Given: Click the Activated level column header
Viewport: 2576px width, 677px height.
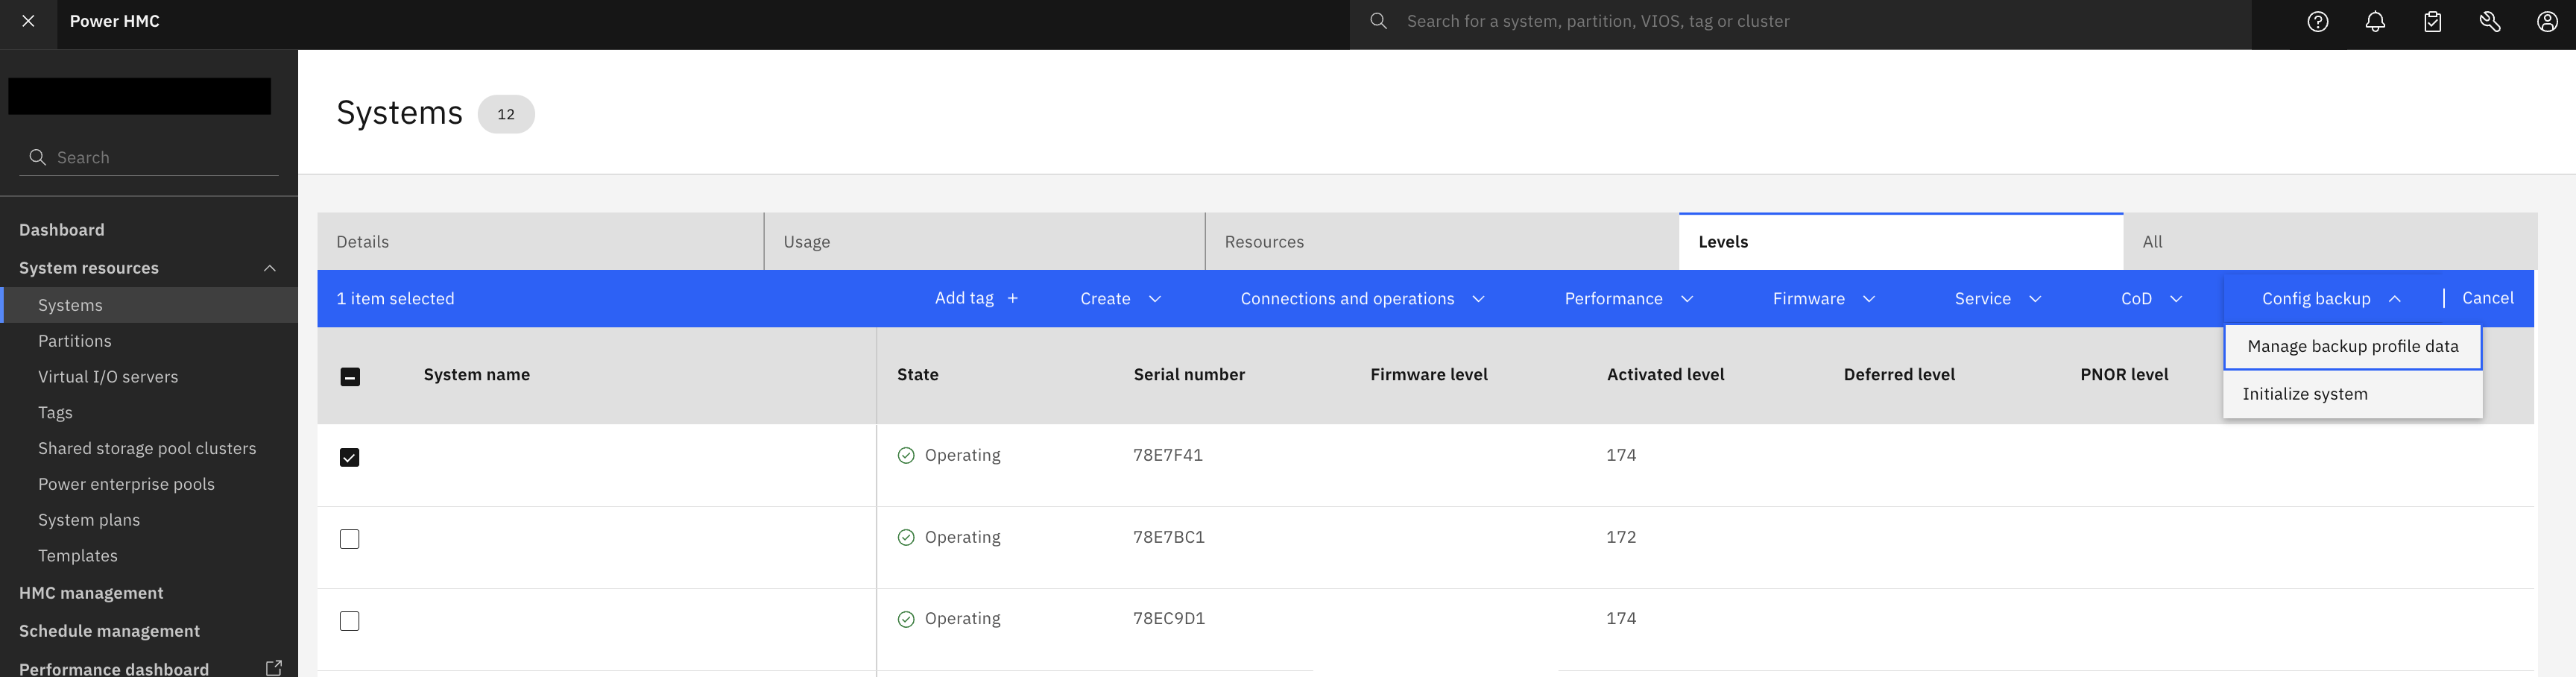Looking at the screenshot, I should point(1666,375).
